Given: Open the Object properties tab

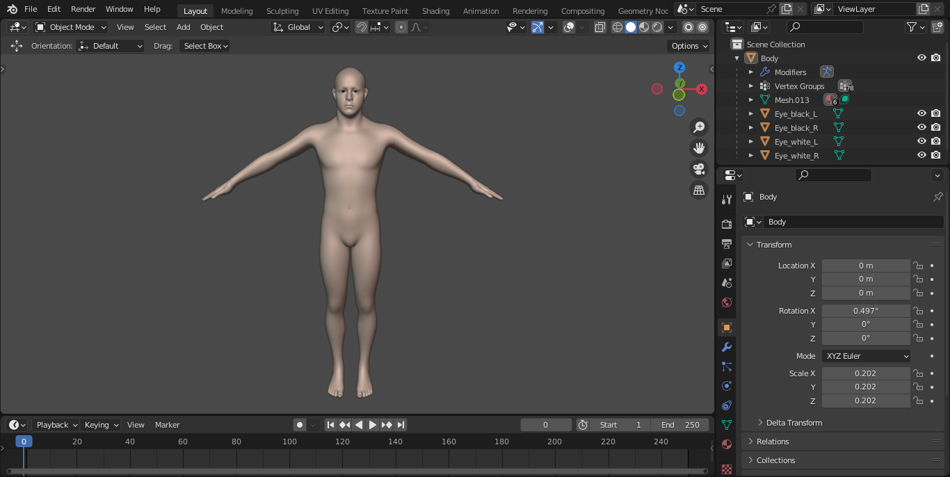Looking at the screenshot, I should (x=727, y=328).
